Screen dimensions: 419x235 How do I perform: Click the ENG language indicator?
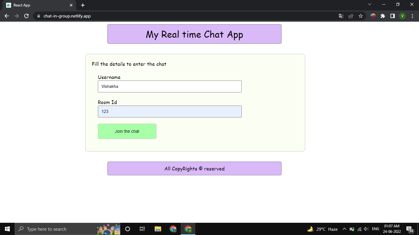375,229
